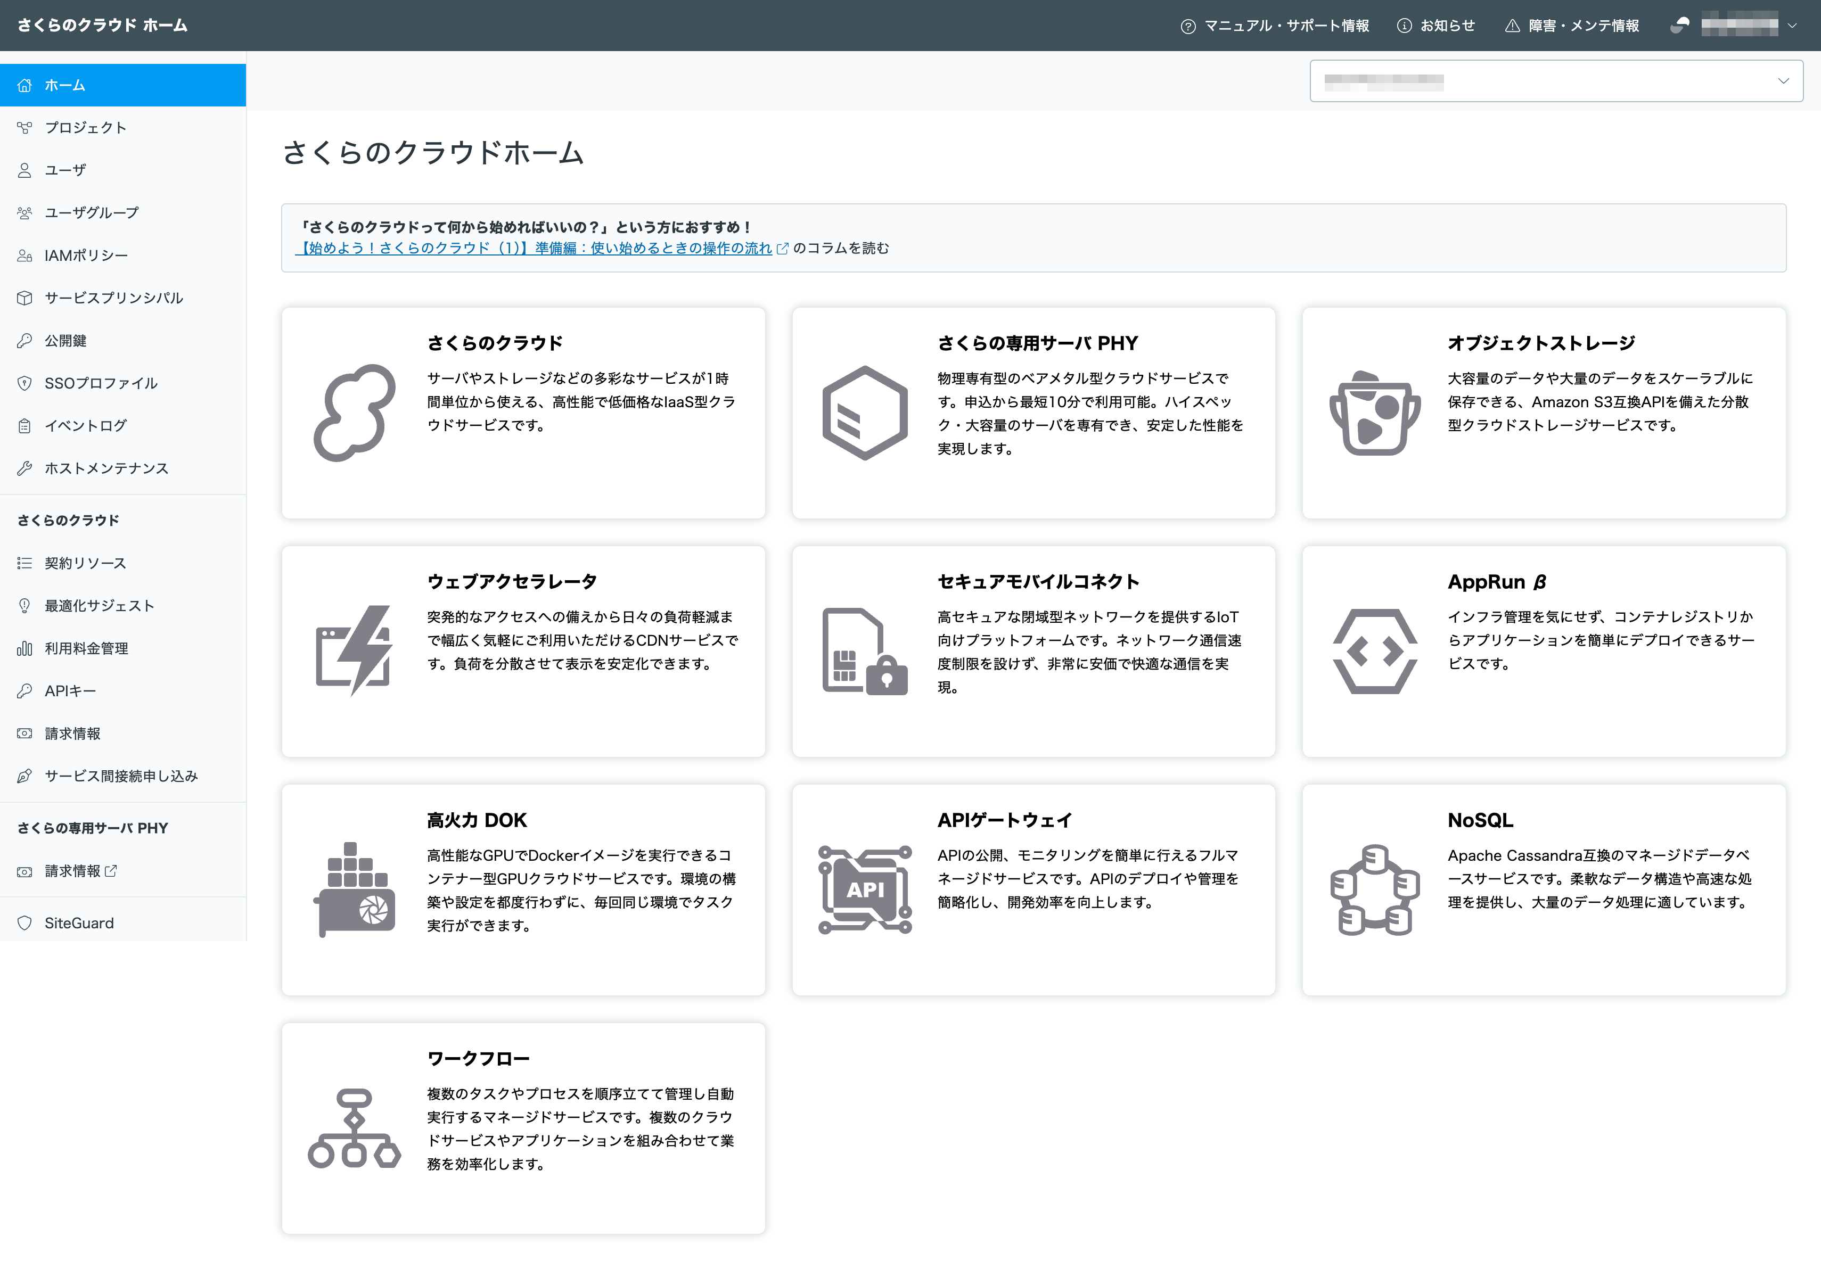Click the ユーザグループ group icon
Screen dimensions: 1821x1269
pos(24,212)
